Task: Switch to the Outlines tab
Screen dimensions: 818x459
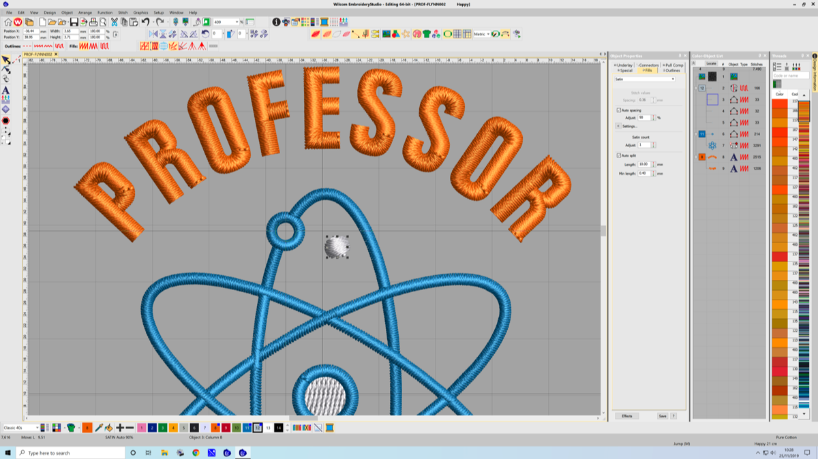Action: [671, 70]
